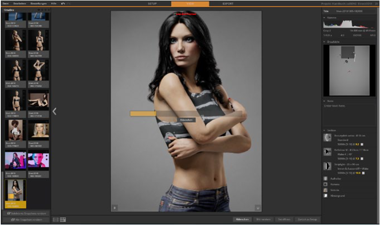Click the Aufheller reflector icon

click(326, 179)
